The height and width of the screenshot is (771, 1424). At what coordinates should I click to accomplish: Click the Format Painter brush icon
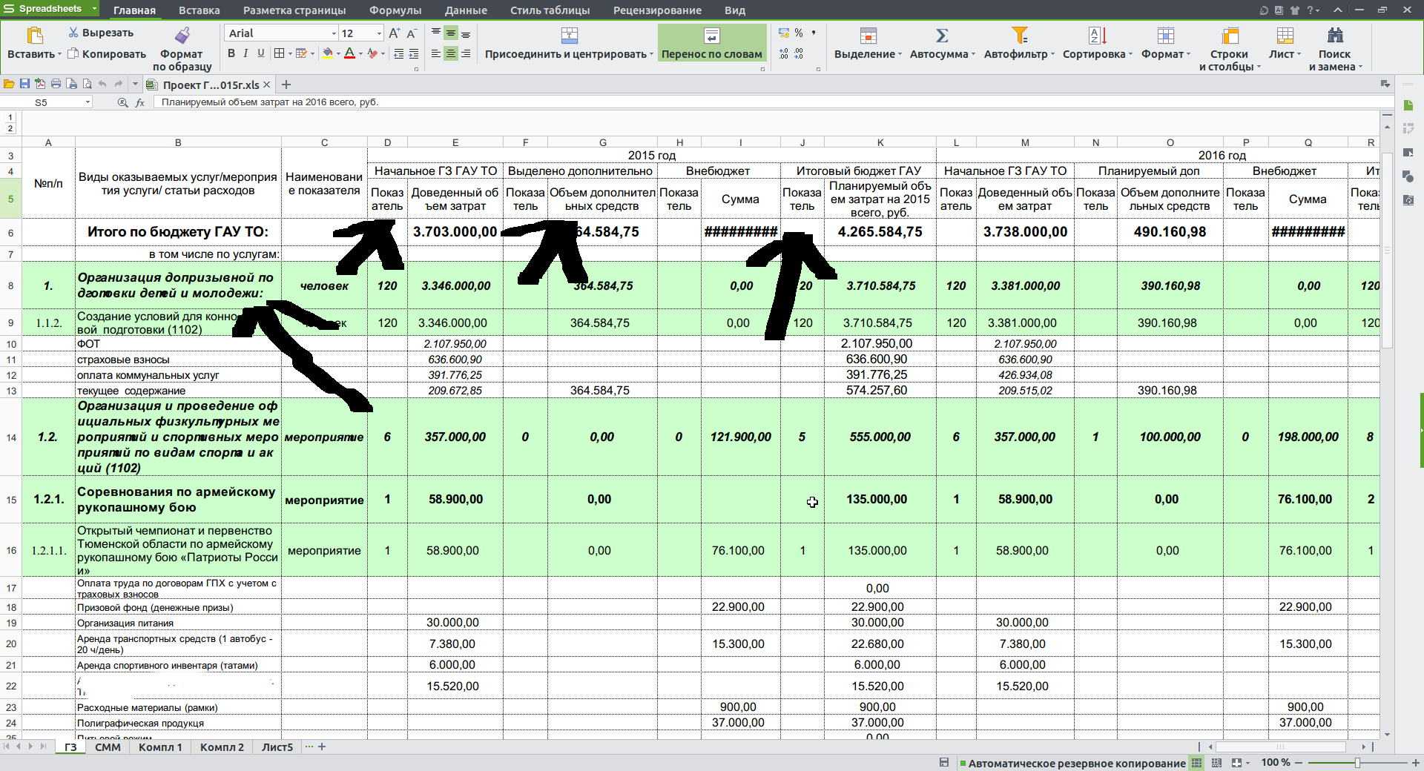coord(182,36)
